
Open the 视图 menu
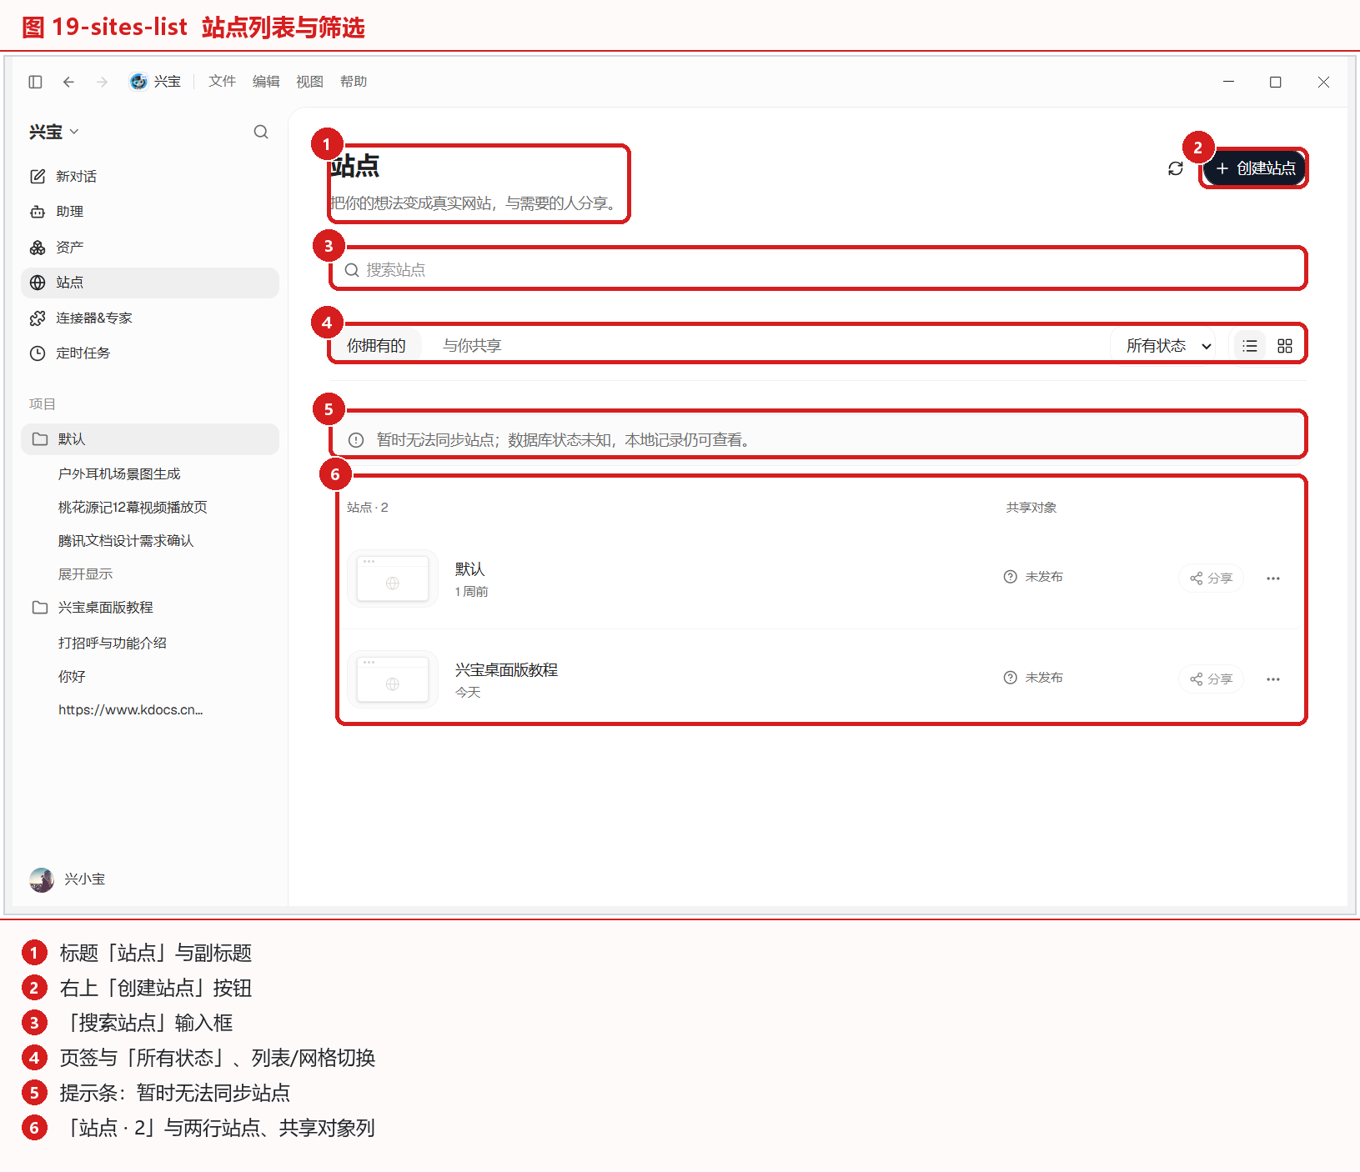[309, 82]
